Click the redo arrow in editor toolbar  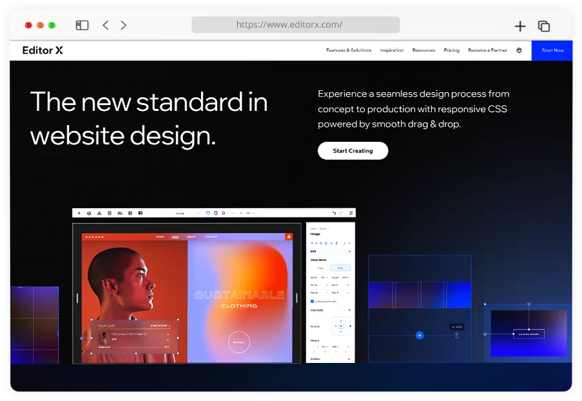click(x=341, y=213)
